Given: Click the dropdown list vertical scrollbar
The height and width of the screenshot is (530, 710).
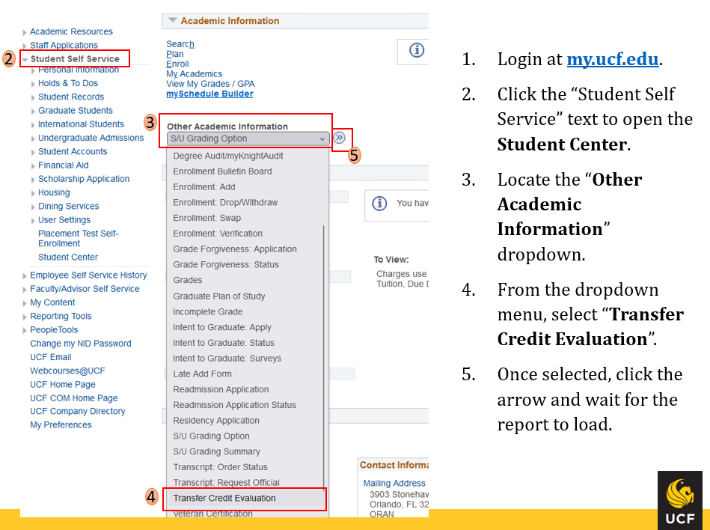Looking at the screenshot, I should point(324,358).
